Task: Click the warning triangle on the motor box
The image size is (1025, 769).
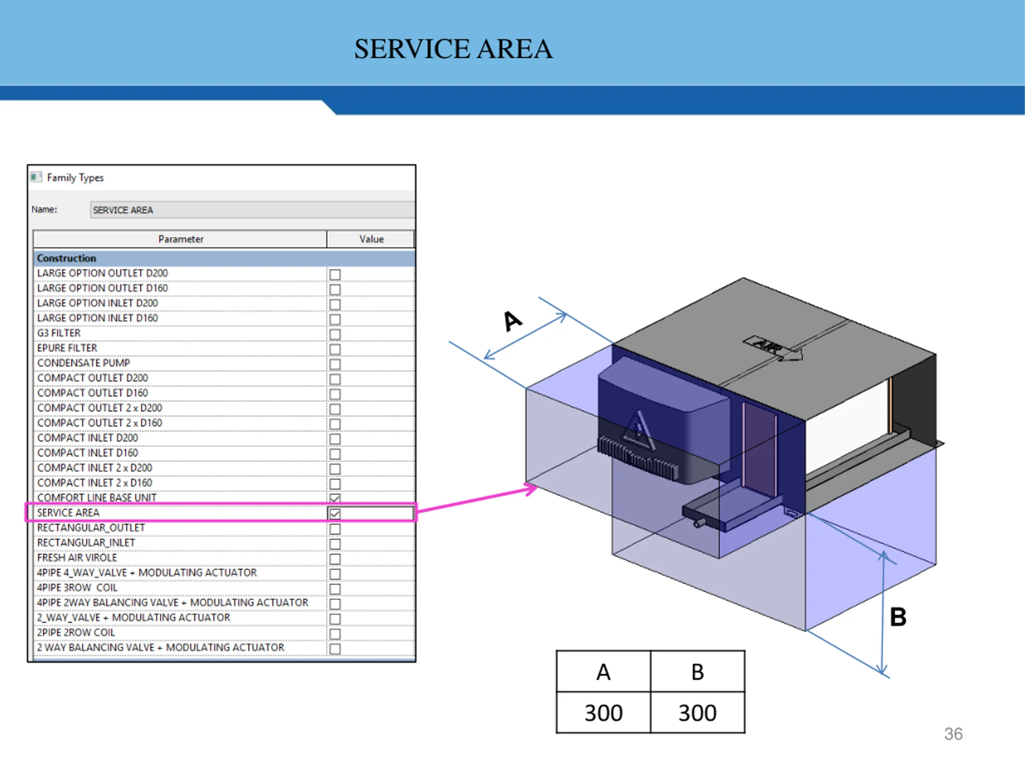Action: coord(639,429)
